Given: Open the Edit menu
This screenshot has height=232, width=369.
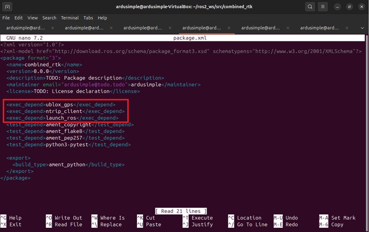Looking at the screenshot, I should pyautogui.click(x=18, y=17).
